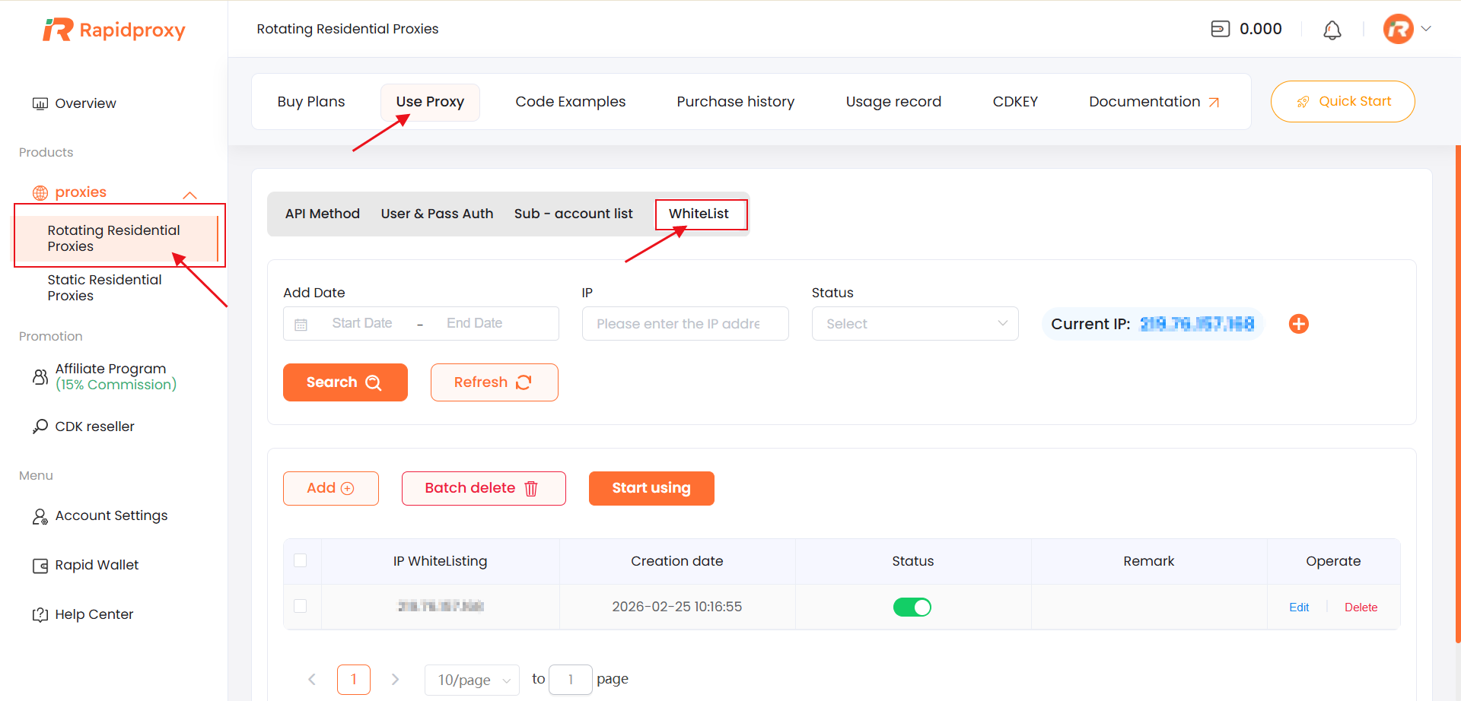Click the calendar icon in Add Date field
This screenshot has height=701, width=1461.
pyautogui.click(x=301, y=325)
